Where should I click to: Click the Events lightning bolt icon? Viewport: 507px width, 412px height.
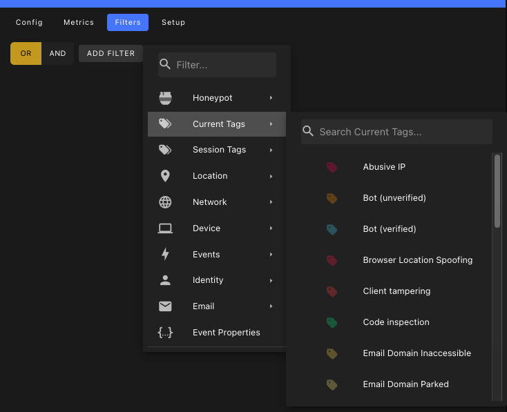(x=165, y=254)
